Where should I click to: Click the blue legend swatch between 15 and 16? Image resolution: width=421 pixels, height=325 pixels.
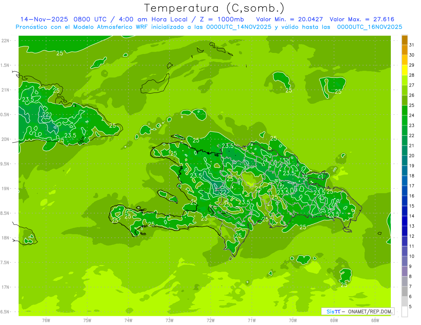click(x=405, y=201)
